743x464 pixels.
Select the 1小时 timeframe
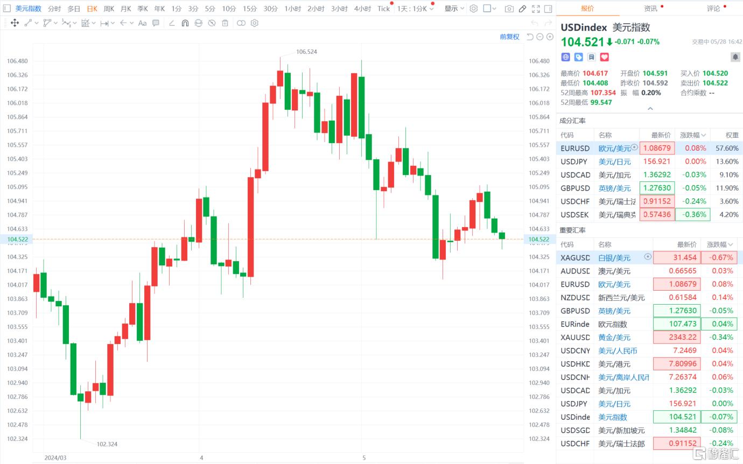tap(292, 9)
